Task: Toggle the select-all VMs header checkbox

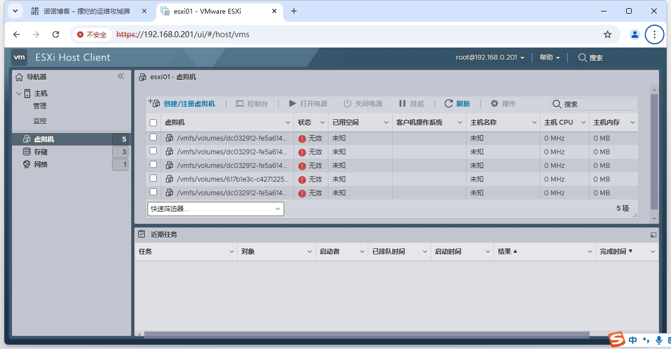Action: point(154,123)
